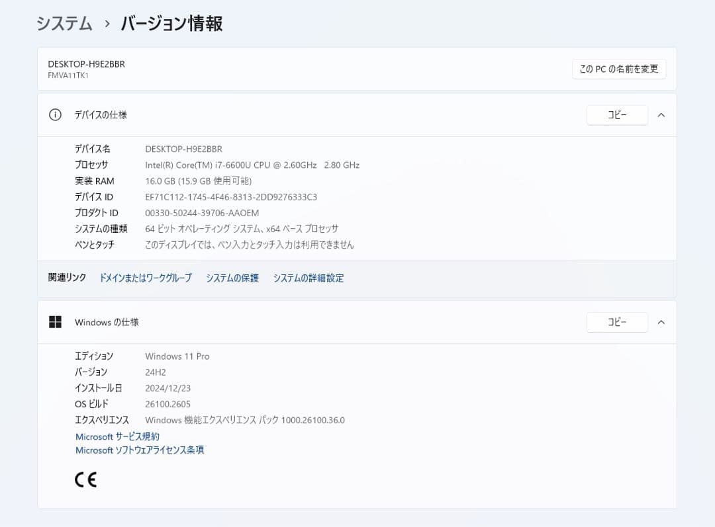The height and width of the screenshot is (527, 715).
Task: Click このPCの名前を変更 button
Action: pos(618,69)
